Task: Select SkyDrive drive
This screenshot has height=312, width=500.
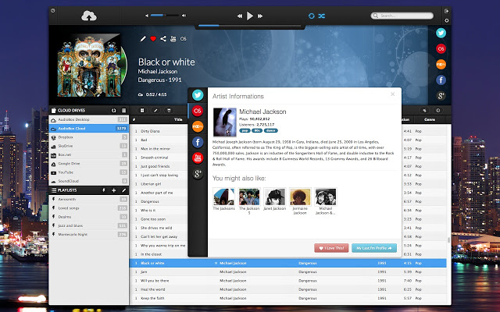Action: 89,146
